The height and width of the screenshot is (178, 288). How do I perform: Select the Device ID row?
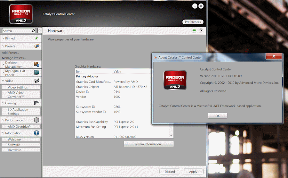(x=113, y=91)
